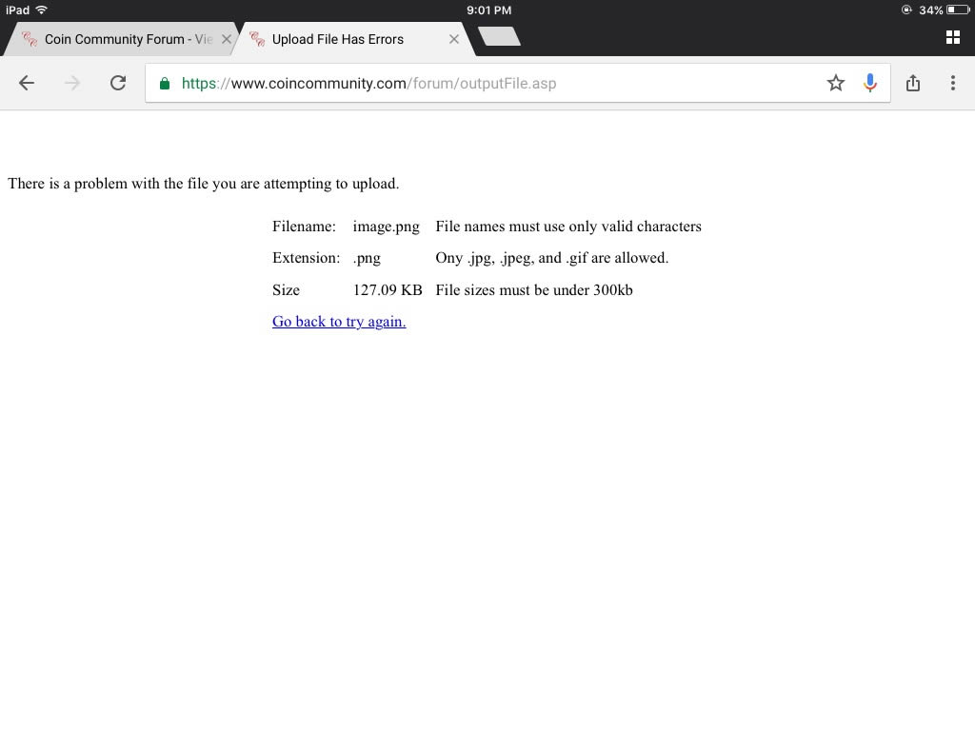The height and width of the screenshot is (731, 975).
Task: Open a new tab with the blank tab button
Action: (x=499, y=36)
